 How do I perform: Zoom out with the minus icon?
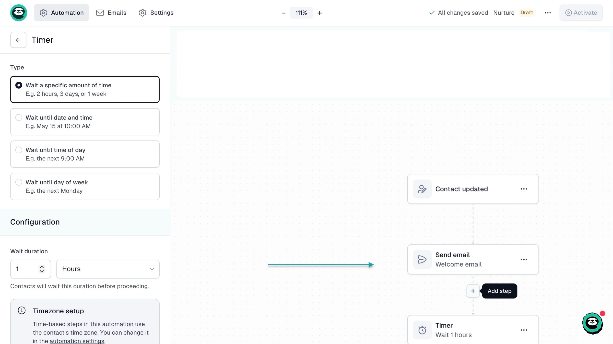[x=284, y=13]
